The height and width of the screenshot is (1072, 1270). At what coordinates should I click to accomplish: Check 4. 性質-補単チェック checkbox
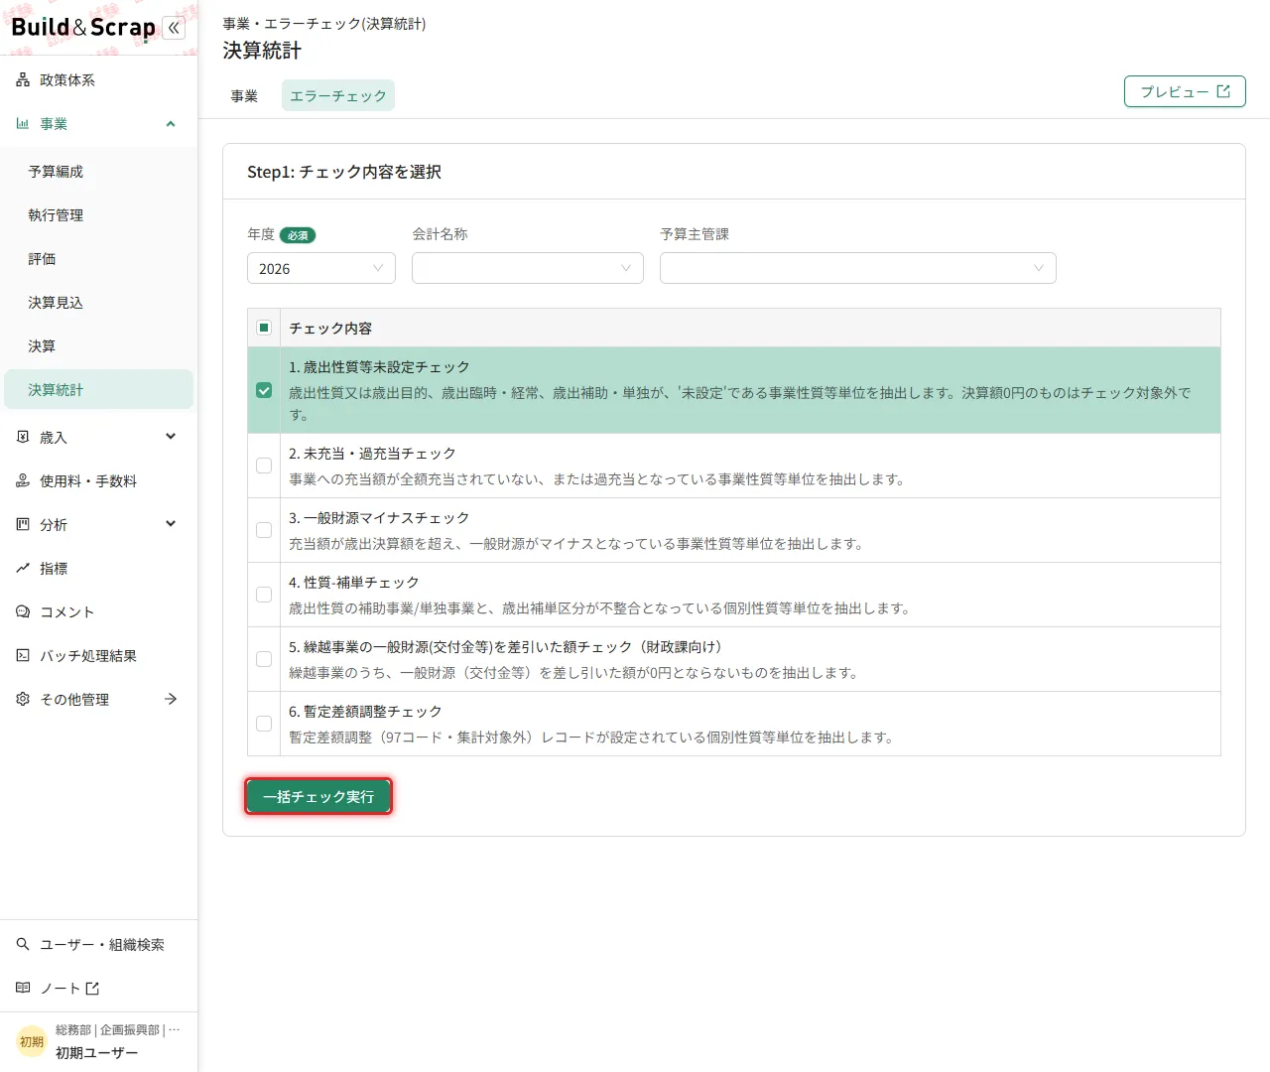click(264, 595)
